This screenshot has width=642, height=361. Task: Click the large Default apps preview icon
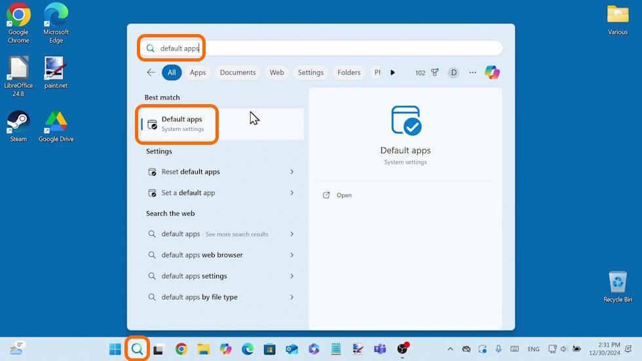pyautogui.click(x=406, y=121)
